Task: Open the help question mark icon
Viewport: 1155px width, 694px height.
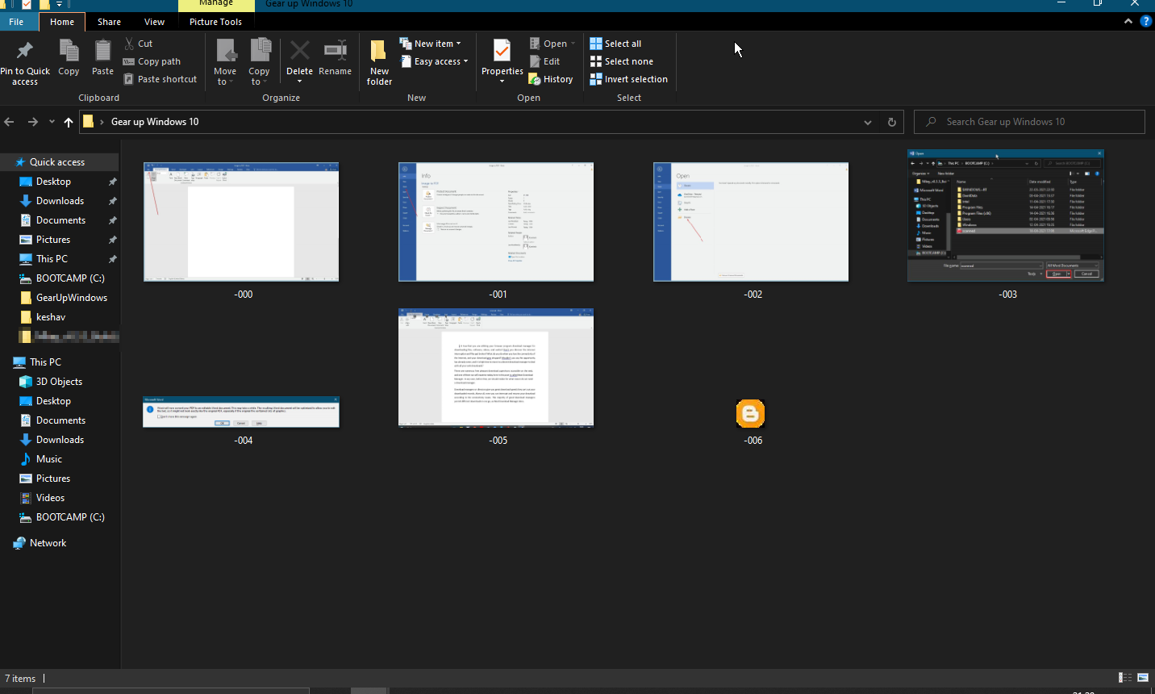Action: pos(1146,22)
